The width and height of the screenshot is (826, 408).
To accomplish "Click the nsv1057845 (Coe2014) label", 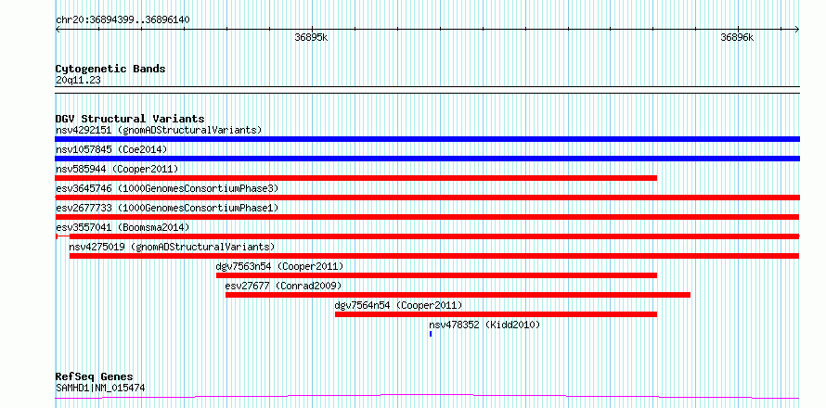I will click(x=111, y=149).
